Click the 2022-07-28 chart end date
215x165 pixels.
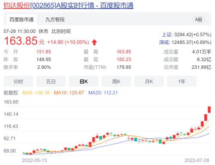point(197,160)
